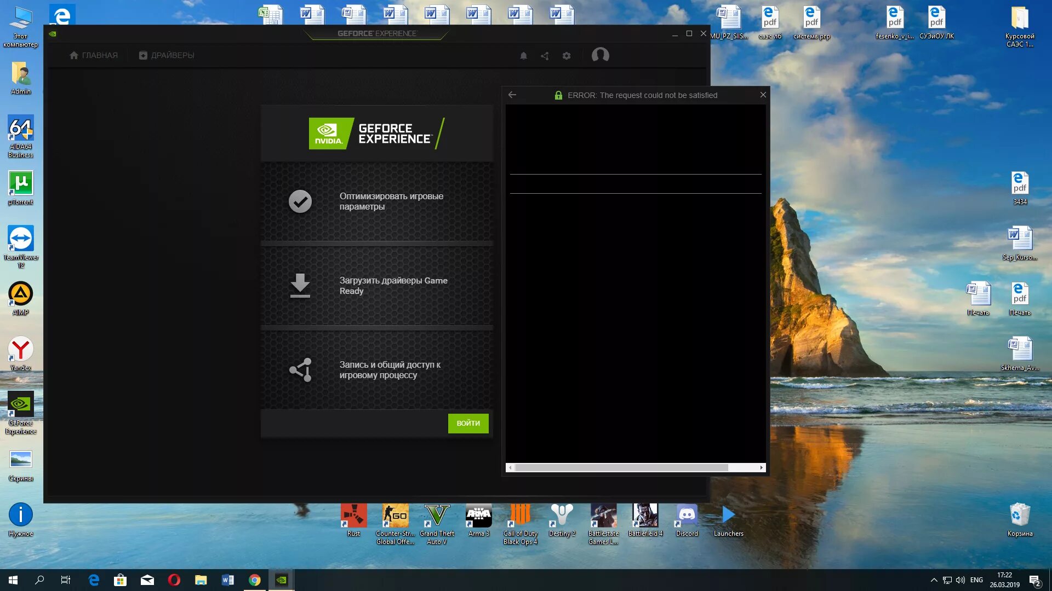Select the СУЭиОУ ЛК pdf file
1052x591 pixels.
pos(936,22)
